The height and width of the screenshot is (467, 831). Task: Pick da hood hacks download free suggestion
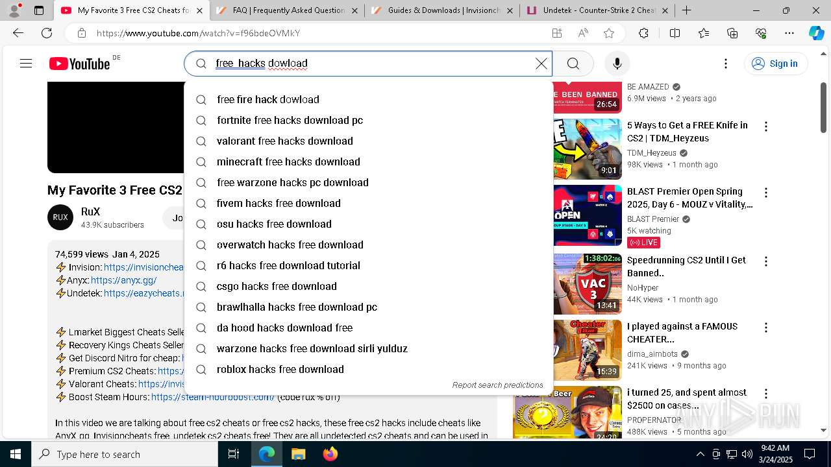click(x=368, y=328)
